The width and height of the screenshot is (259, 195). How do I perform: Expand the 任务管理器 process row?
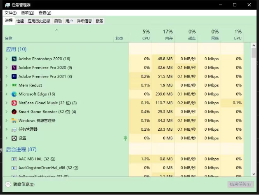coord(7,129)
